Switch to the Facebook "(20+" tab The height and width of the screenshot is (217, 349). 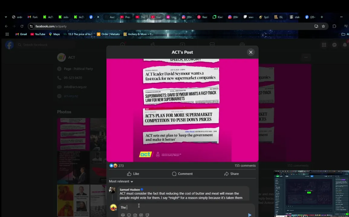pos(310,17)
